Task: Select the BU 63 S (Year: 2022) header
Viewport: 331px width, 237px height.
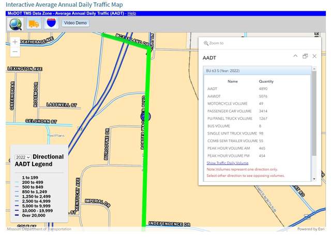Action: click(x=258, y=71)
